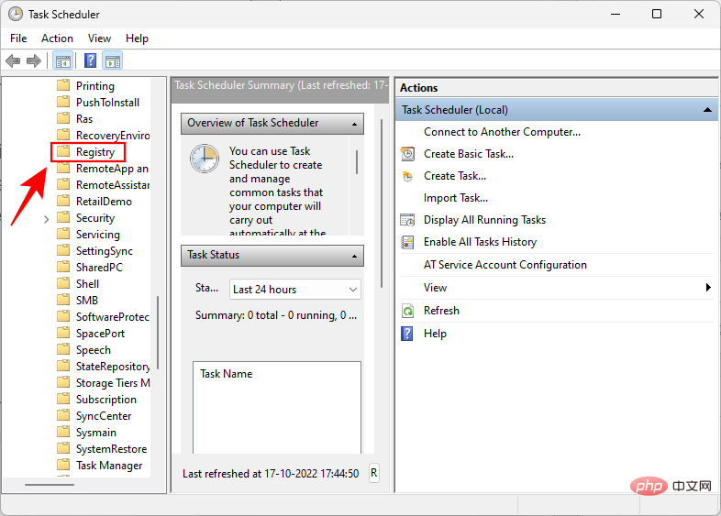
Task: Click the Back arrow toolbar icon
Action: point(13,60)
